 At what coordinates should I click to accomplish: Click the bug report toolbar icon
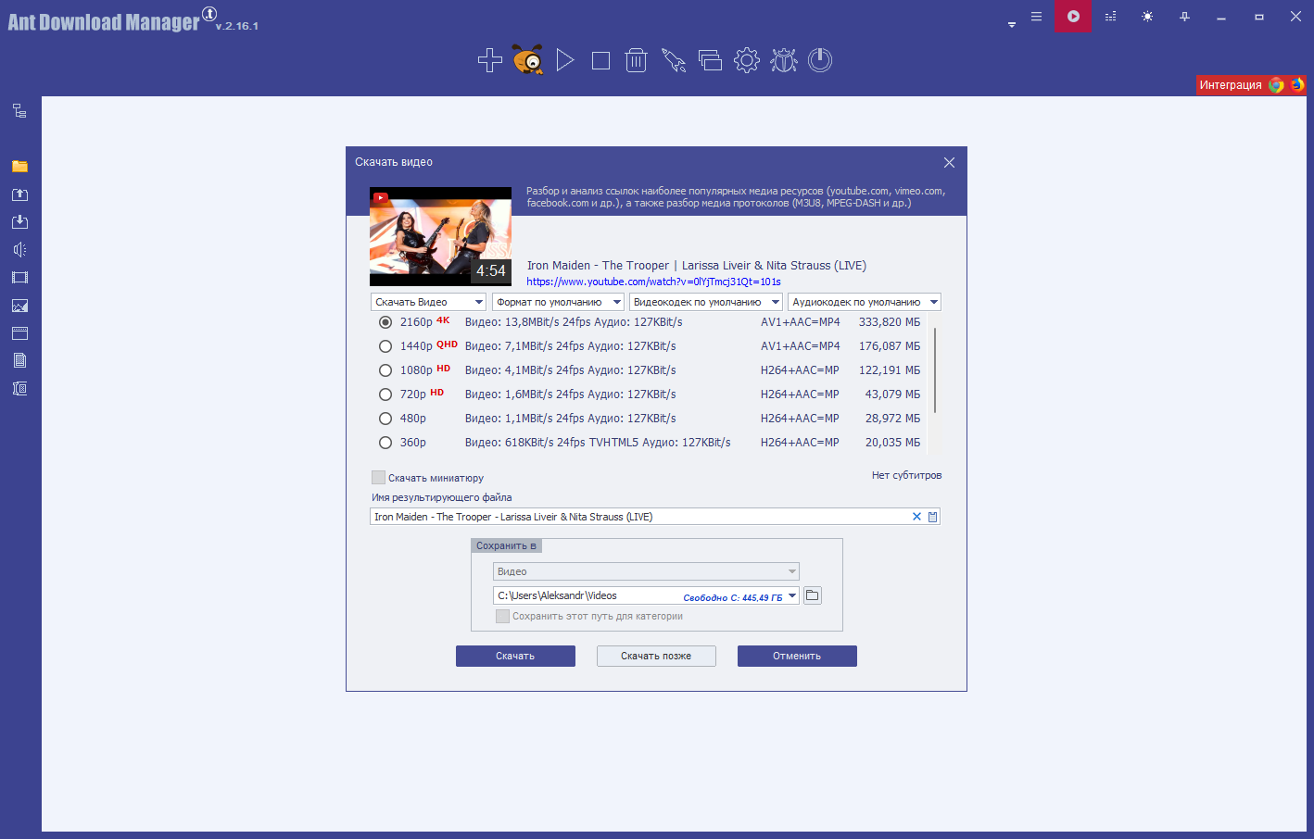coord(784,60)
